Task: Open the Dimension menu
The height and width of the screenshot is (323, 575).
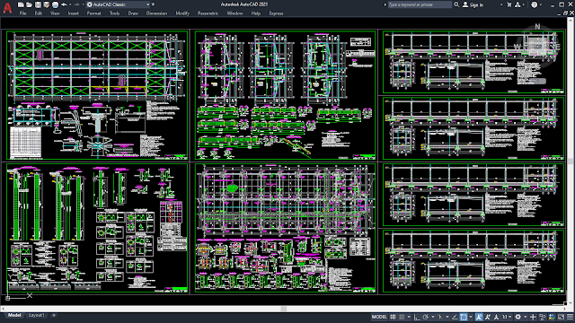Action: (156, 13)
